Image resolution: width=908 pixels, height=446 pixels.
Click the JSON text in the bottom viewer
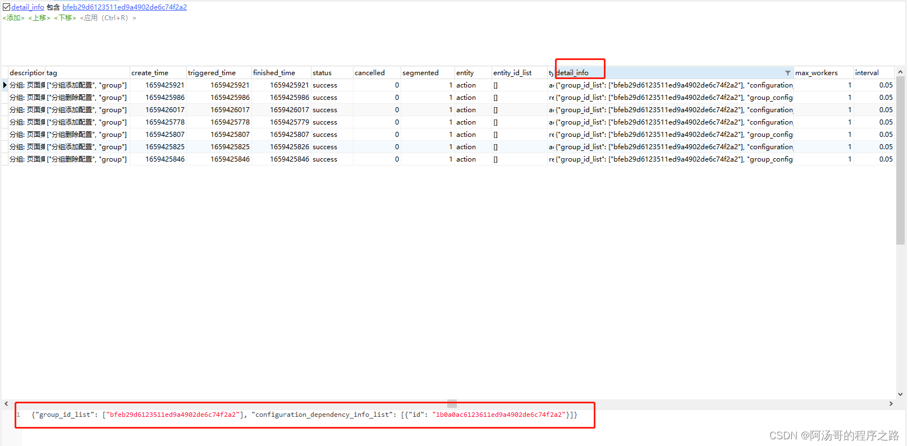(304, 415)
